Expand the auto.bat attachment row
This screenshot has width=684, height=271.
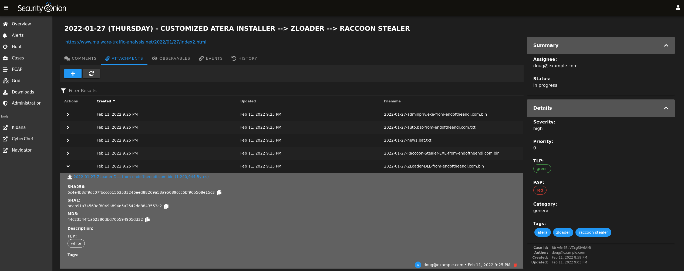[68, 127]
